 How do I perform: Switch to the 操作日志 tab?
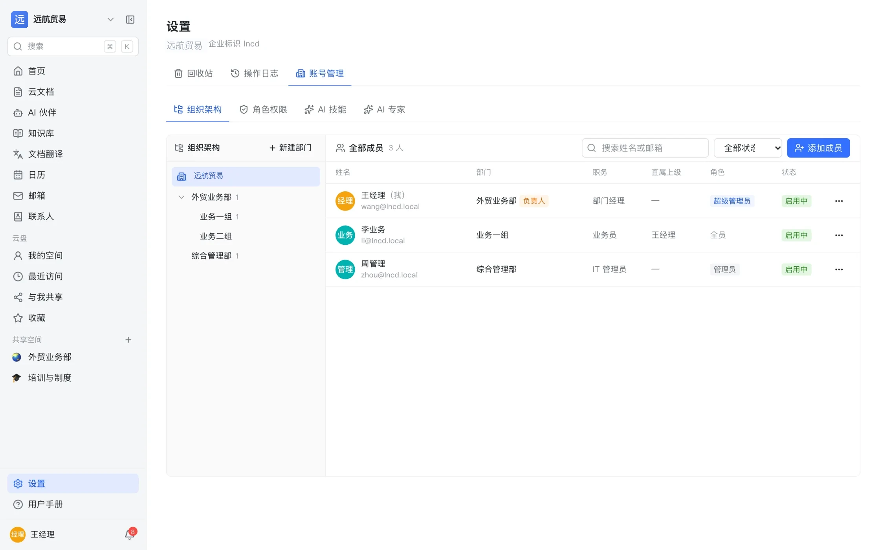[x=255, y=73]
